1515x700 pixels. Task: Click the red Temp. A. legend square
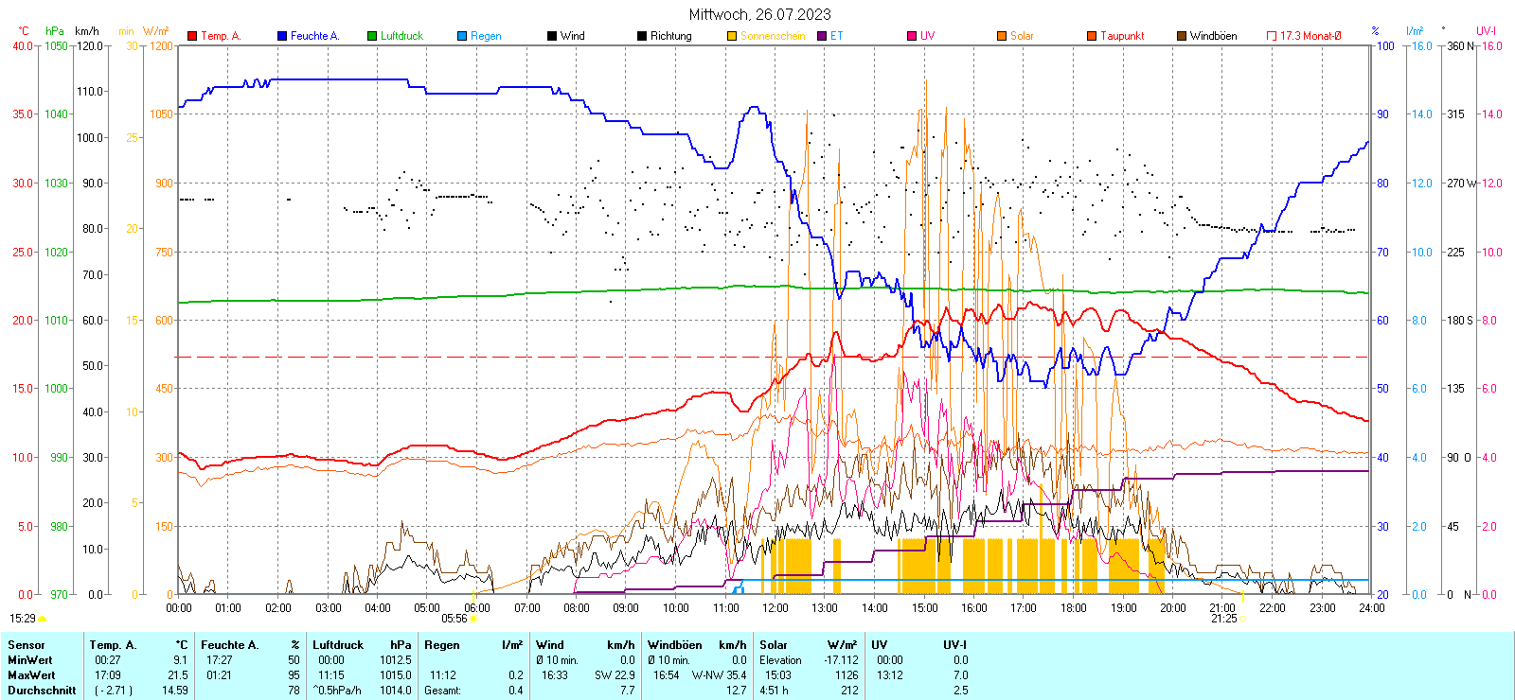pyautogui.click(x=193, y=36)
